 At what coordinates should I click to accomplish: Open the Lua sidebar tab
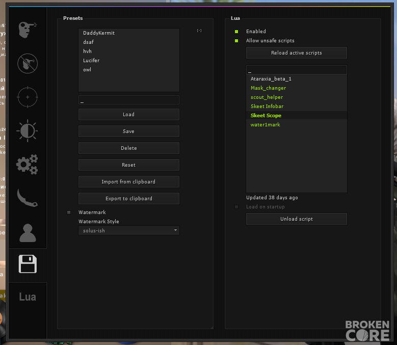click(x=28, y=297)
